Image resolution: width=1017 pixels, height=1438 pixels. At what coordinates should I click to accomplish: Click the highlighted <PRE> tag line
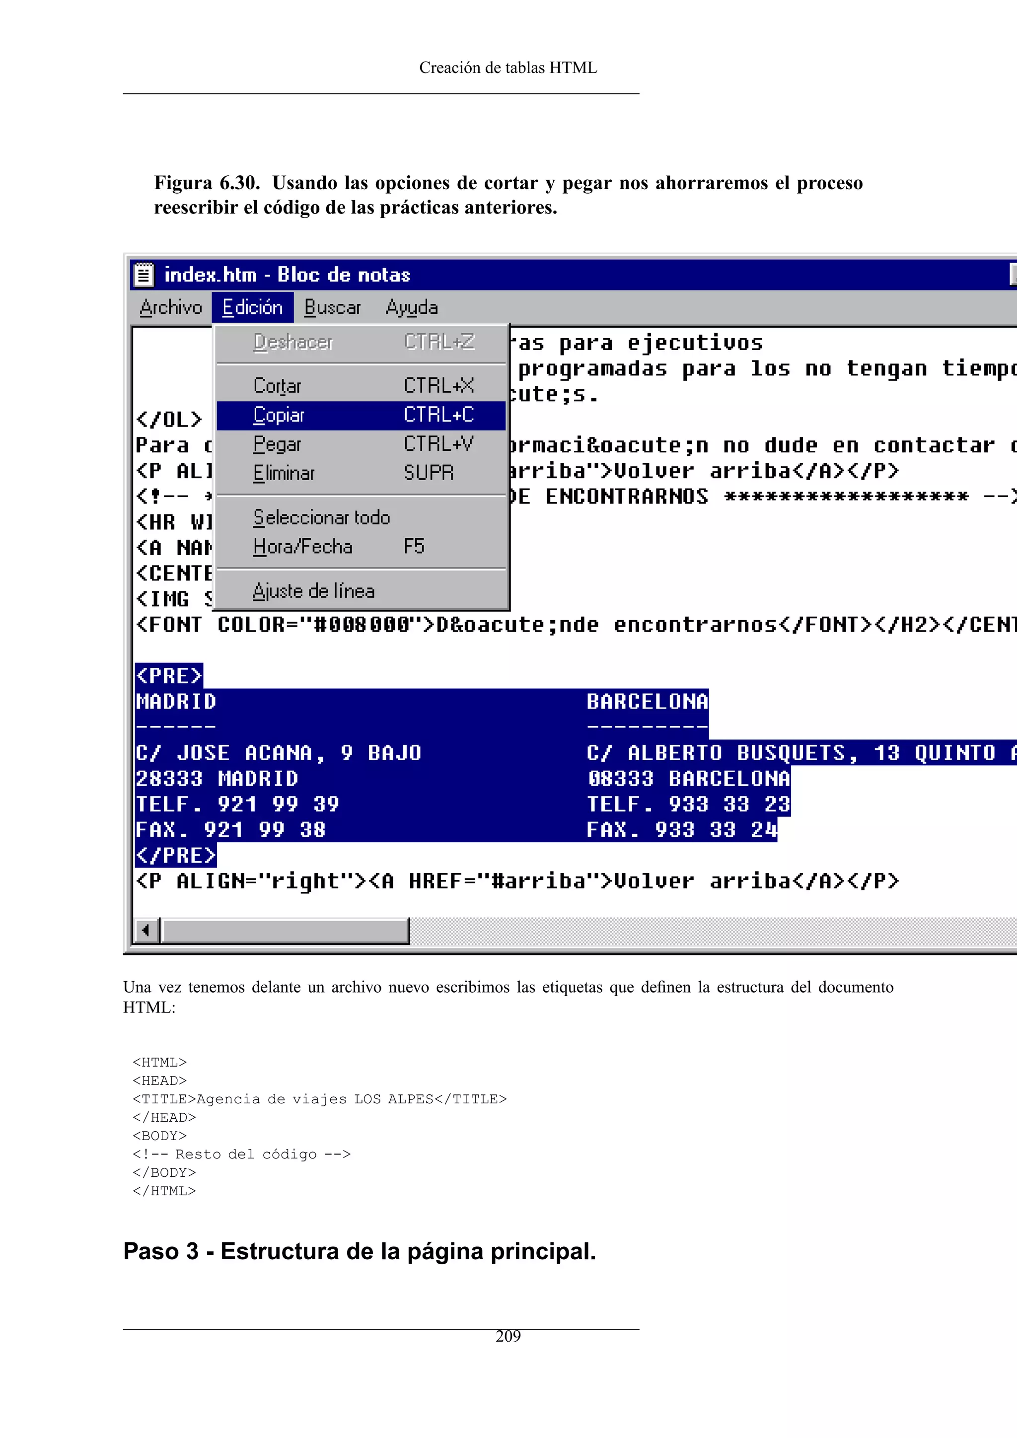pos(169,676)
